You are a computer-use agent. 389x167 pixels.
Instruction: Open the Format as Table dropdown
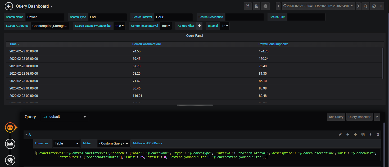click(x=66, y=143)
